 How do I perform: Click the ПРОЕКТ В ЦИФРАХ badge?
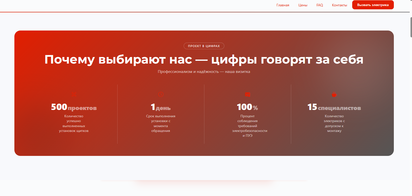tap(204, 46)
